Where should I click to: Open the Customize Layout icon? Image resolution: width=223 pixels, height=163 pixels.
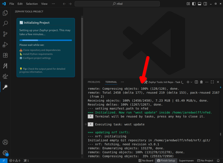(188, 4)
